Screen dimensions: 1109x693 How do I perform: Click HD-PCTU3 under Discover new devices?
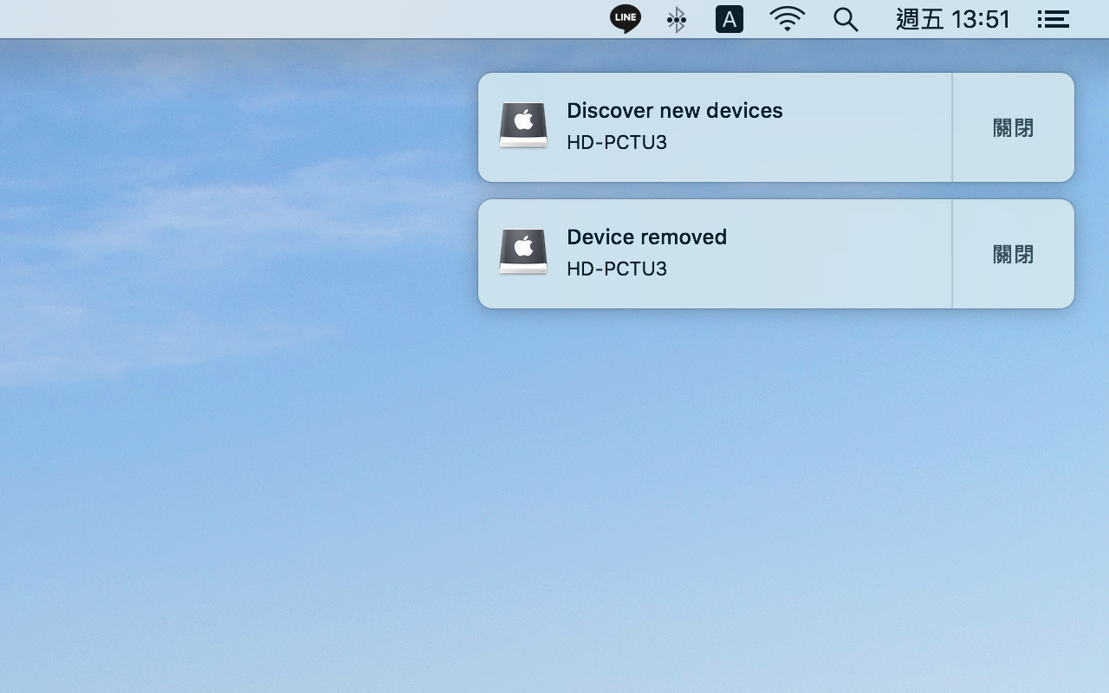point(617,142)
